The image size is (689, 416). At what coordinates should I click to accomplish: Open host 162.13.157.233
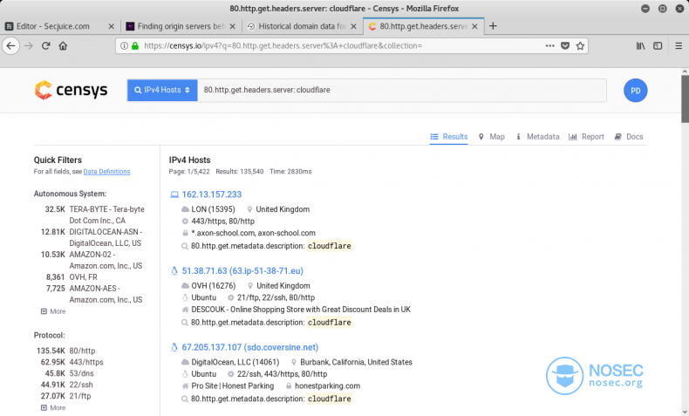[x=212, y=194]
